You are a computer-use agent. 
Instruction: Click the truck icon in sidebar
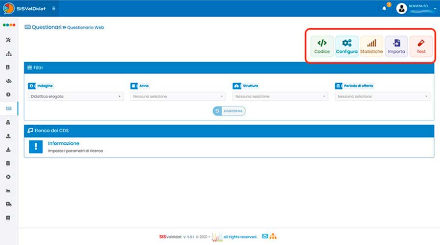pyautogui.click(x=8, y=204)
